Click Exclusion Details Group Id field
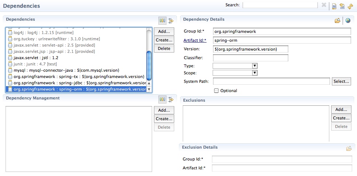Viewport: 357px width, 176px height. click(x=282, y=159)
